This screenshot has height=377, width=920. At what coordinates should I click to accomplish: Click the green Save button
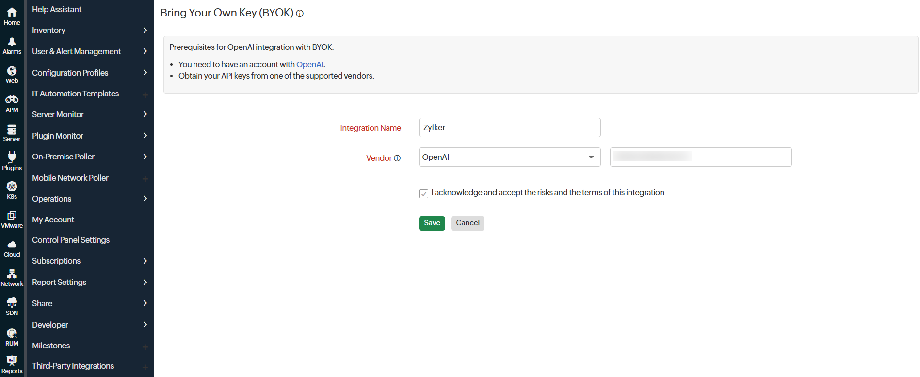click(x=432, y=223)
